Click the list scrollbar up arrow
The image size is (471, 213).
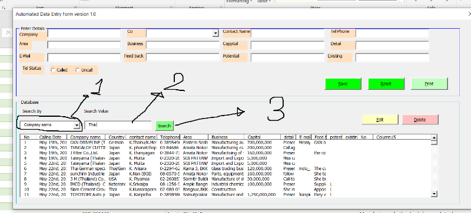click(434, 137)
